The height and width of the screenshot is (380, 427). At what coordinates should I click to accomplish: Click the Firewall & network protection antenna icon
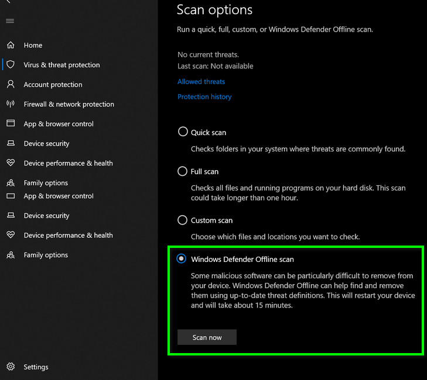click(11, 104)
